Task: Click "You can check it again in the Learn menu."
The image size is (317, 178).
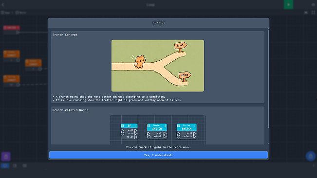Action: point(158,147)
